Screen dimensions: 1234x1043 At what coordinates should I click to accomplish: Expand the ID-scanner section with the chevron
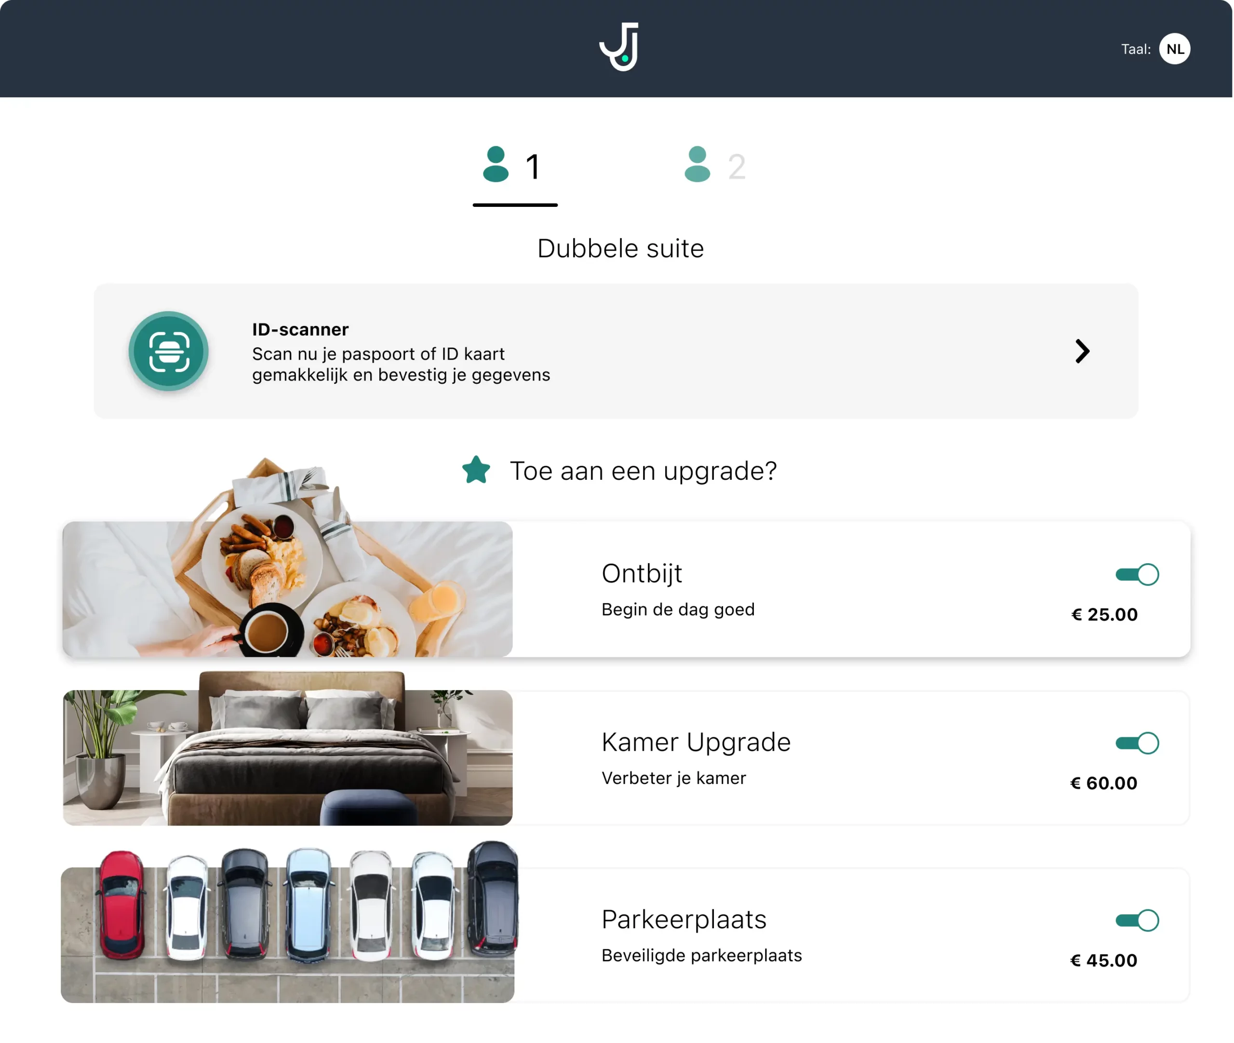coord(1083,351)
